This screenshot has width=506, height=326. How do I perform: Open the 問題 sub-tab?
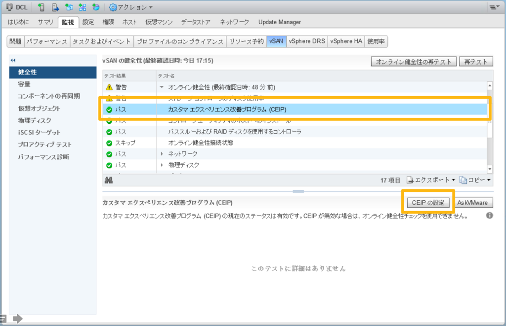click(x=15, y=41)
